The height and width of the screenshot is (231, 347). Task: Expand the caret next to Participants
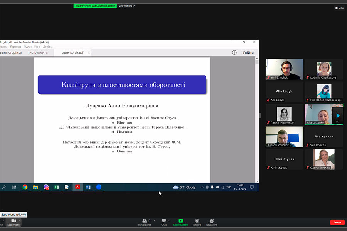[x=155, y=221]
